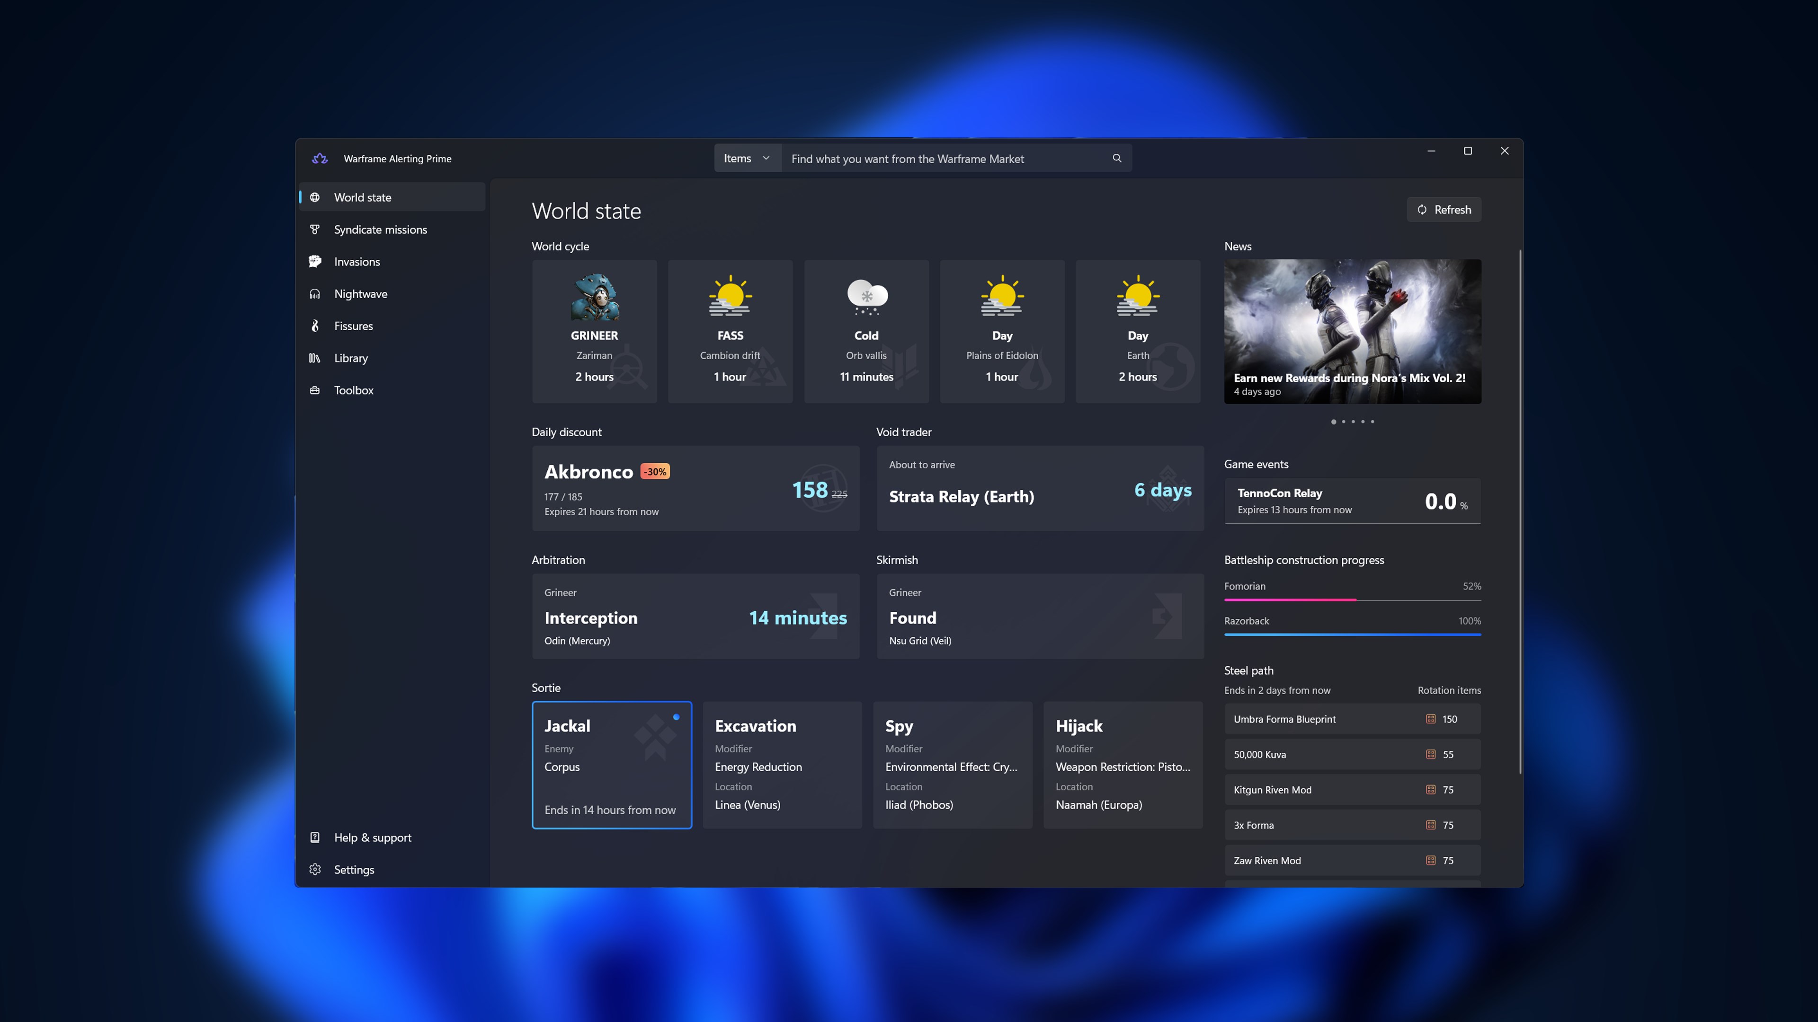Select the Excavation sortie mission card
The height and width of the screenshot is (1022, 1818).
tap(782, 765)
